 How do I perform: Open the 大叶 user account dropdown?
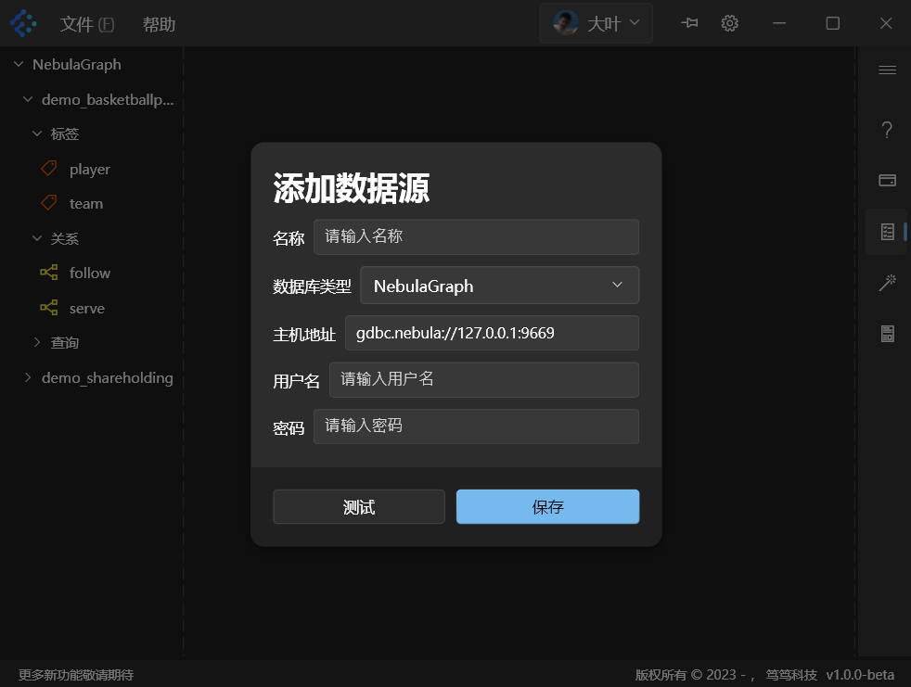[x=597, y=23]
